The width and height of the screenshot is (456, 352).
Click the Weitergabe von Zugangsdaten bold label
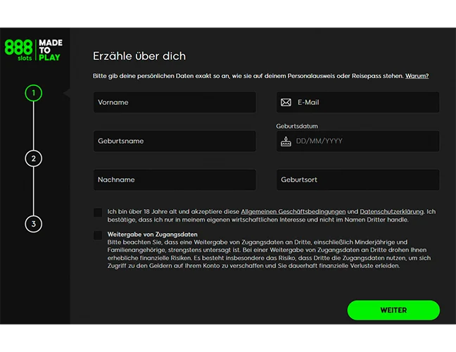[x=152, y=234]
